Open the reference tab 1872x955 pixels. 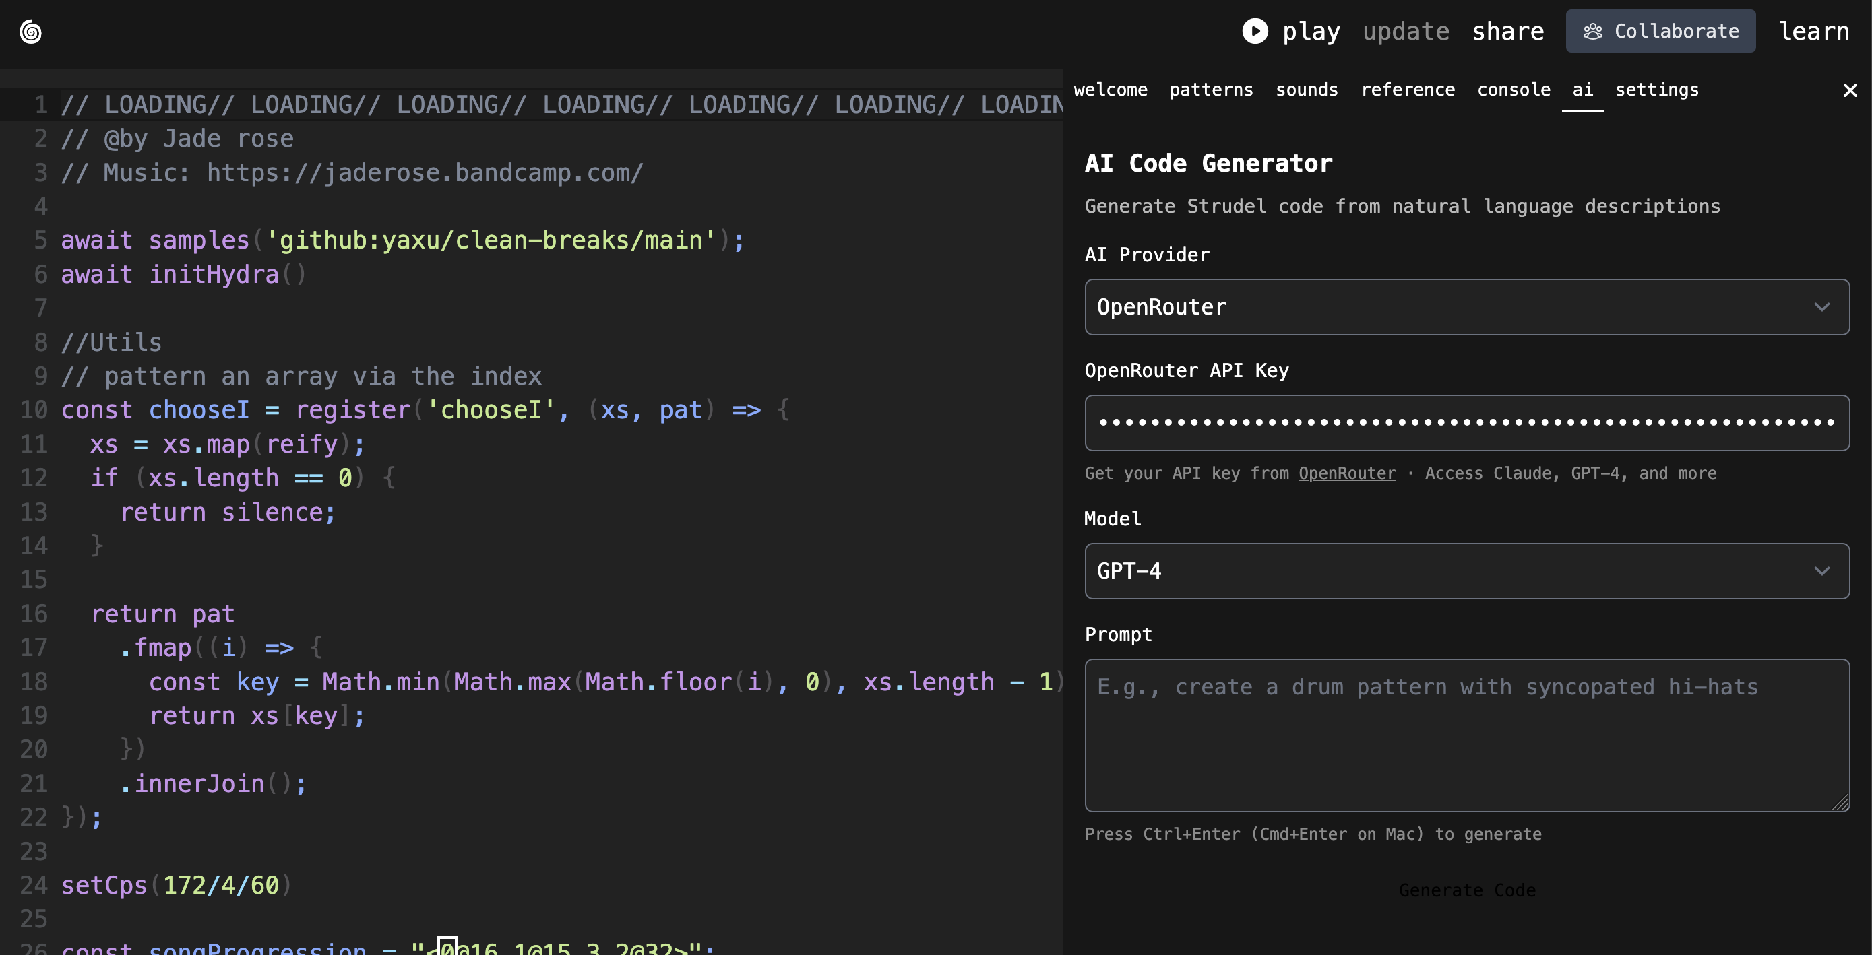(1408, 90)
